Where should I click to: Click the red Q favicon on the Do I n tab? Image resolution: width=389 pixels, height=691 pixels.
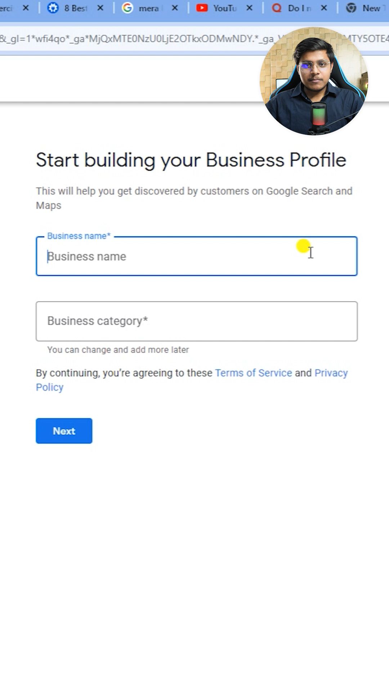tap(276, 8)
